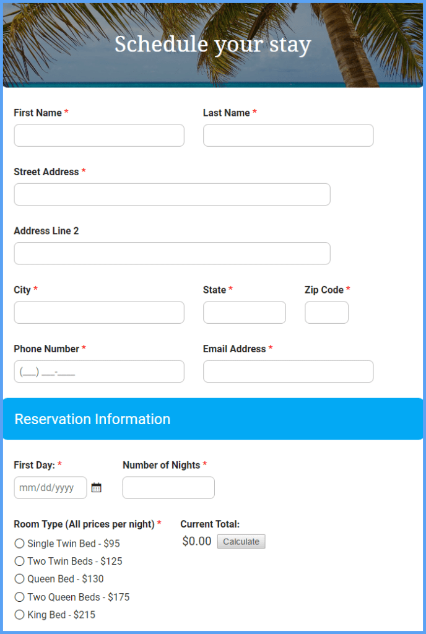This screenshot has height=634, width=426.
Task: Click the State input box
Action: point(244,312)
